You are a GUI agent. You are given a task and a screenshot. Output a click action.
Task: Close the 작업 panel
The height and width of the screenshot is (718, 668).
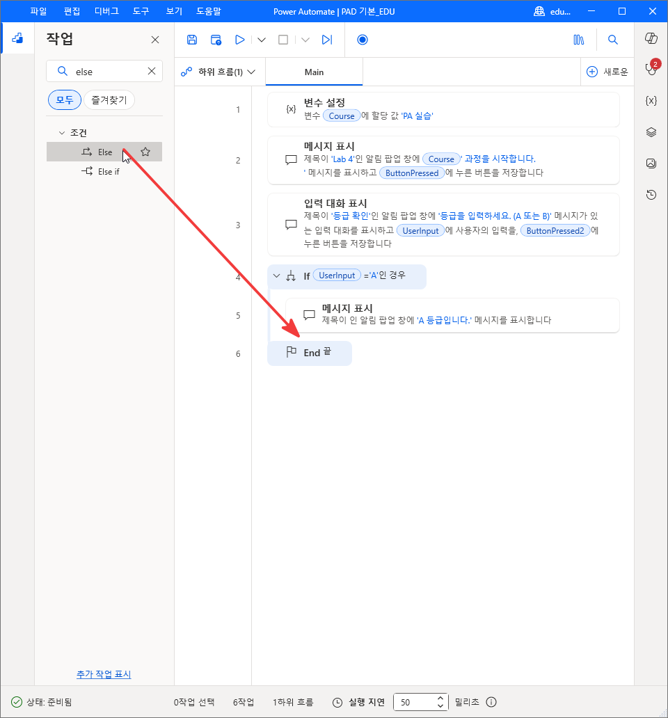click(x=155, y=40)
